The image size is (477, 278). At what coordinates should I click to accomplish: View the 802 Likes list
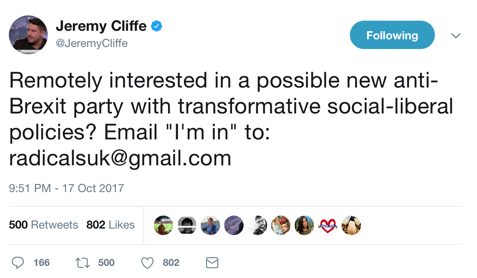110,225
